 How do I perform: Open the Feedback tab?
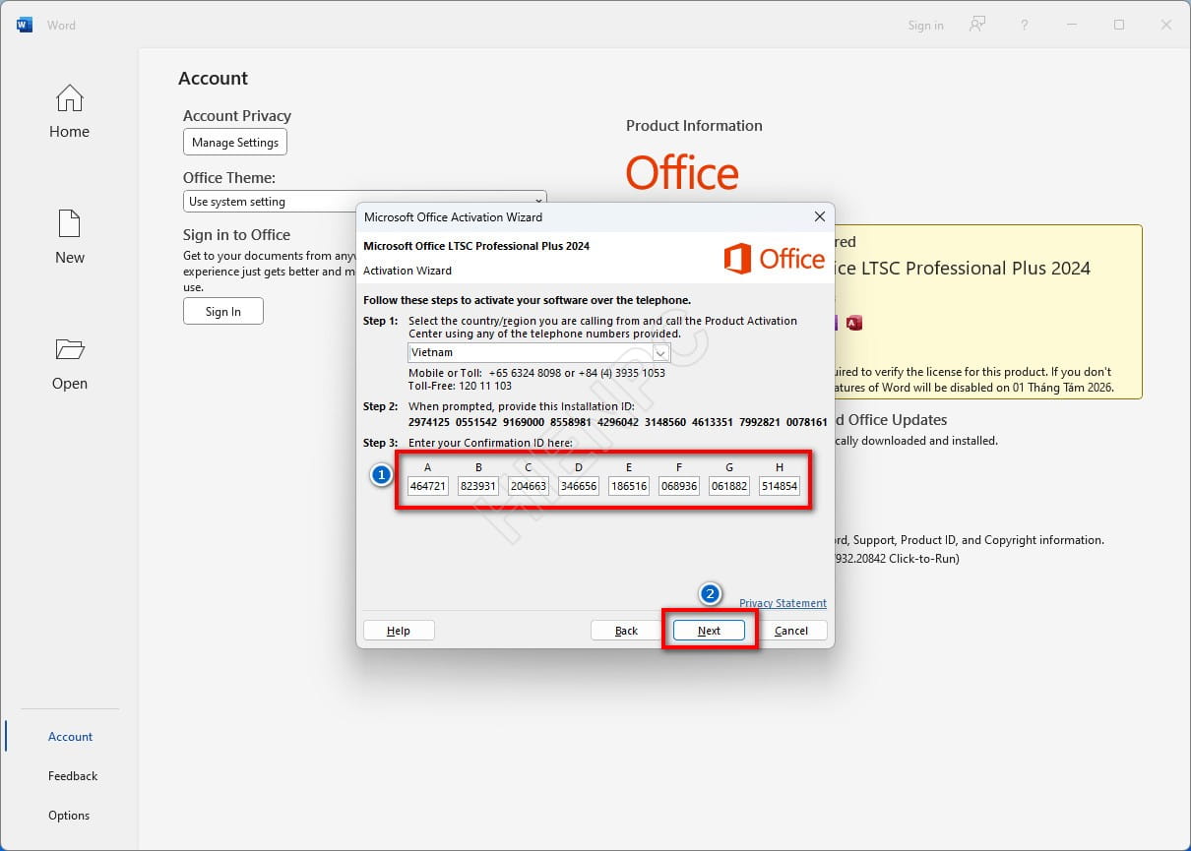(x=73, y=776)
